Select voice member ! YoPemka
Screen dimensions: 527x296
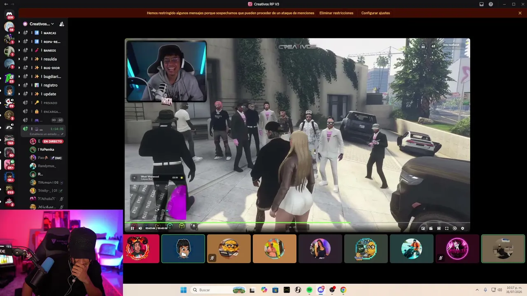pos(46,150)
